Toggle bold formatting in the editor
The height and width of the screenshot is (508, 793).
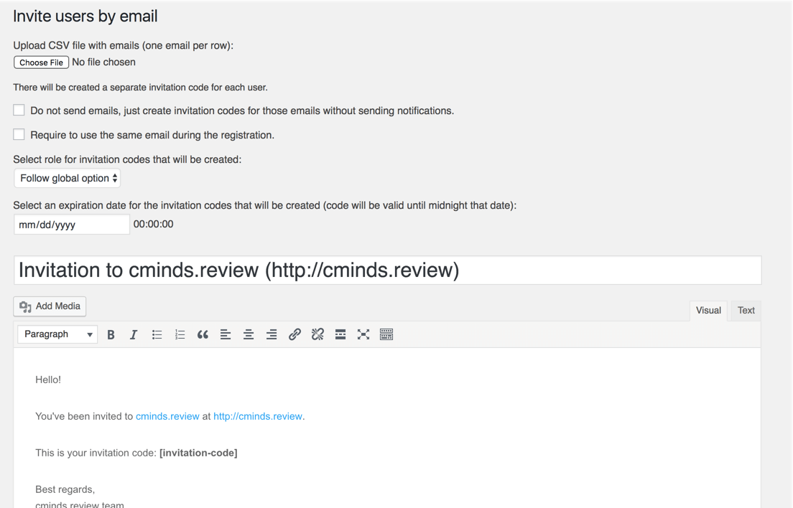[x=111, y=334]
